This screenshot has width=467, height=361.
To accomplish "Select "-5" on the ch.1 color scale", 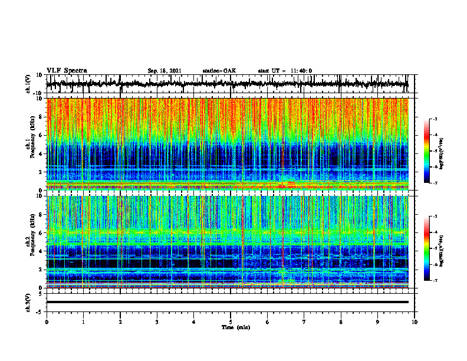I will [x=435, y=151].
